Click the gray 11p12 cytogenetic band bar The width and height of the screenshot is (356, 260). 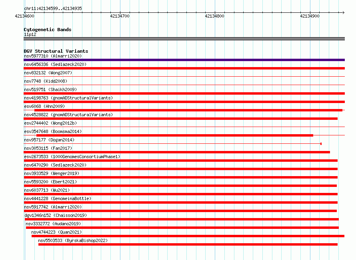coord(184,39)
